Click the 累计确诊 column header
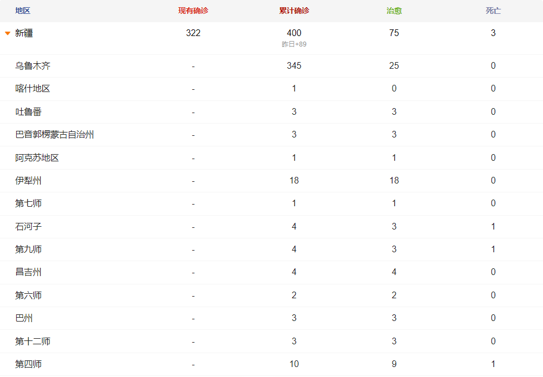The image size is (543, 377). coord(294,11)
